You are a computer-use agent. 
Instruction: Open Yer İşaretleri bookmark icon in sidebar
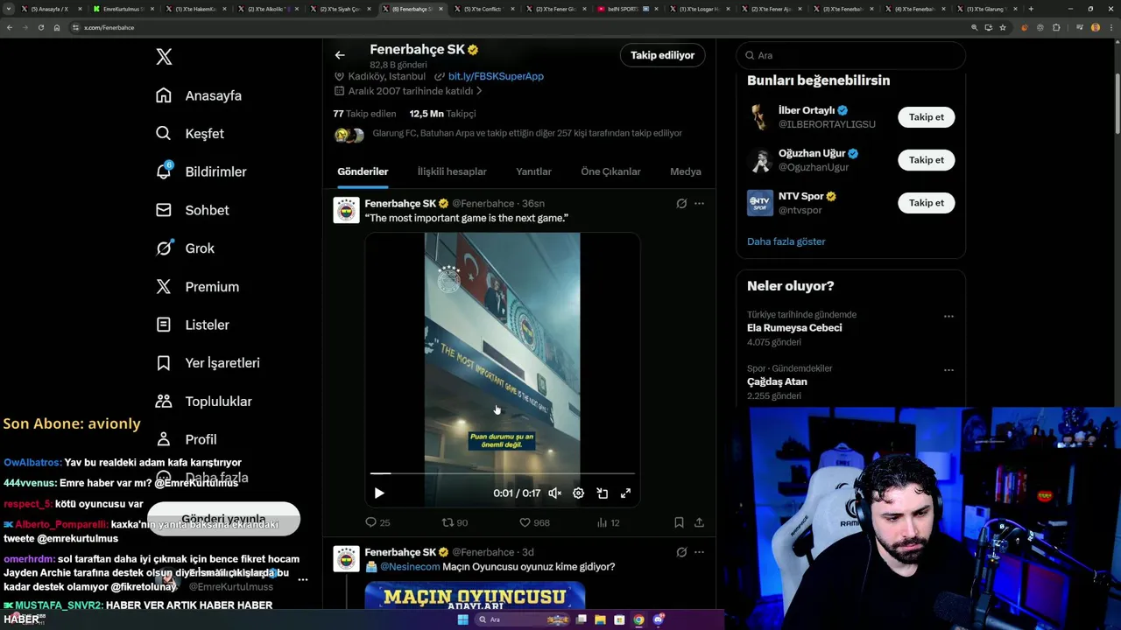164,363
